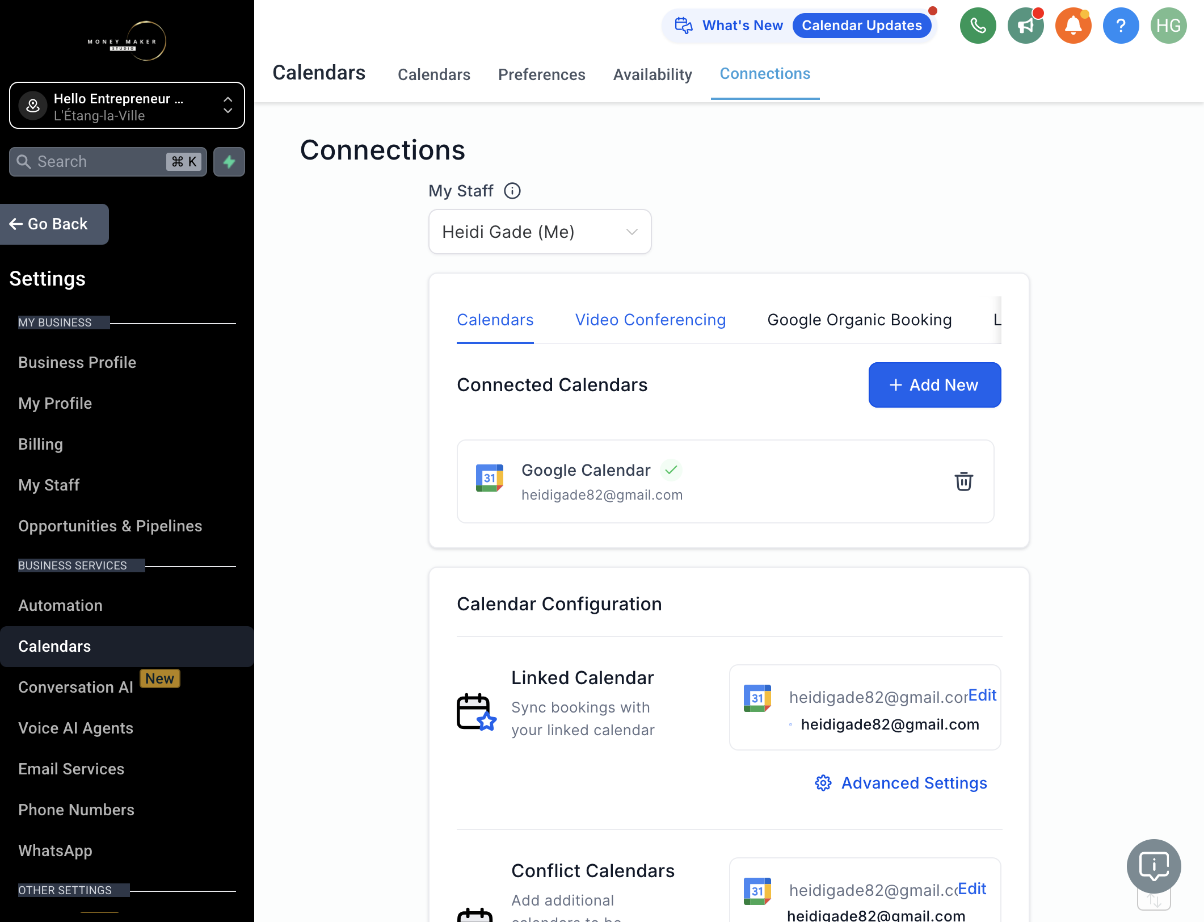Expand the Hello Entrepreneur account switcher

tap(127, 106)
